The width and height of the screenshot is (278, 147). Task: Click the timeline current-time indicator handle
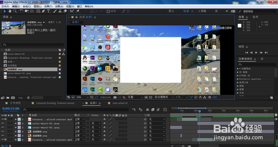[199, 111]
